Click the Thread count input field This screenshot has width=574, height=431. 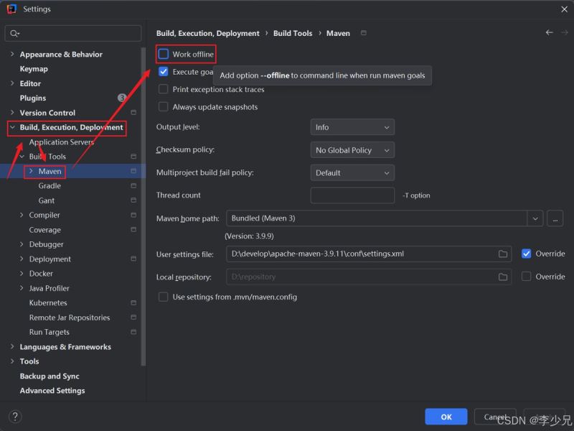point(352,195)
